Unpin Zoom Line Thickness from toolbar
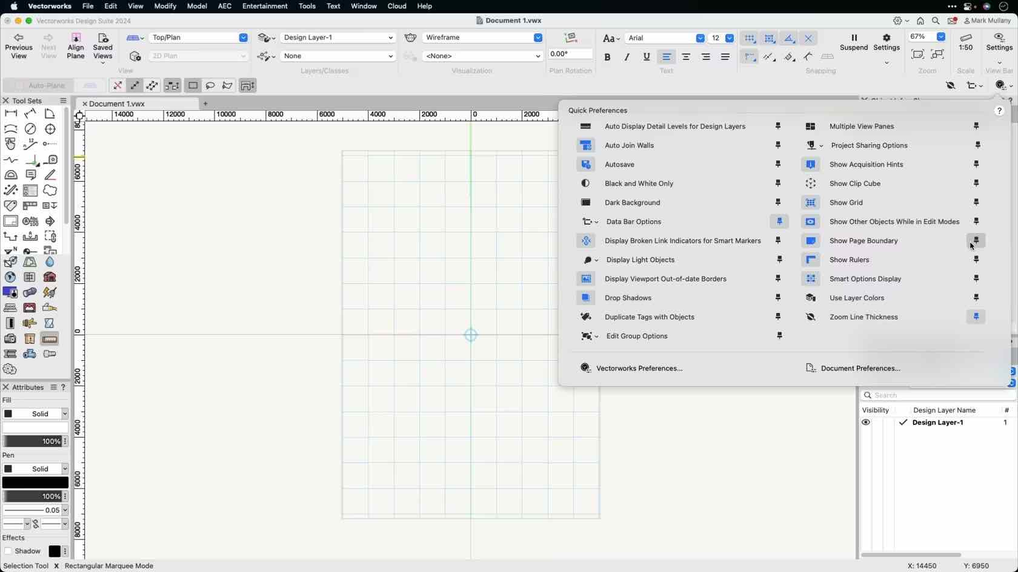This screenshot has height=572, width=1018. tap(976, 317)
